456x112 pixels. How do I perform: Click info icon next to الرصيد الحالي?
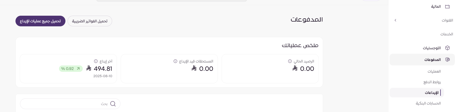click(290, 61)
